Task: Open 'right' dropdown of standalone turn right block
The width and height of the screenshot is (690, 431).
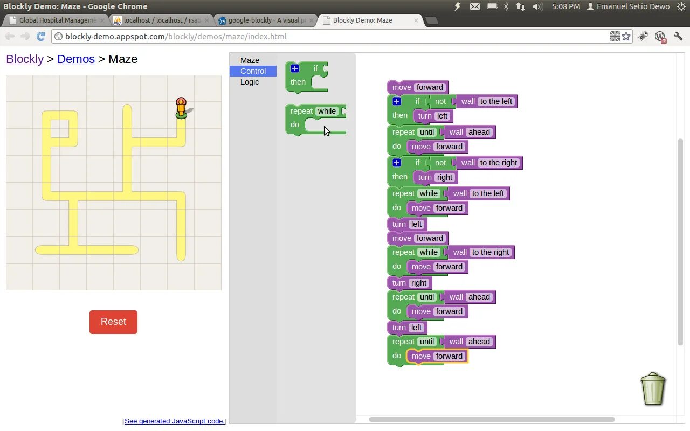Action: (418, 283)
